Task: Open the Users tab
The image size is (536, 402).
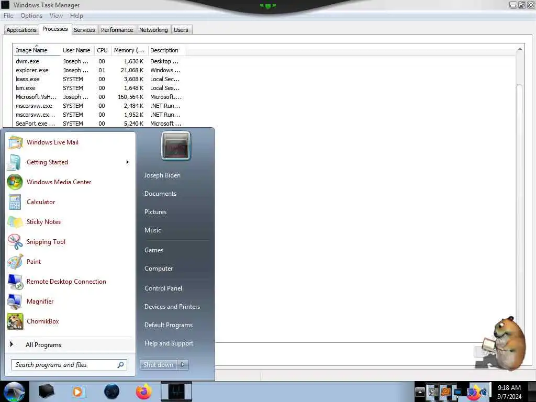Action: [x=181, y=30]
